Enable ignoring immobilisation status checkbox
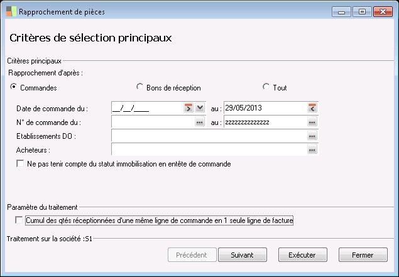 [21, 164]
